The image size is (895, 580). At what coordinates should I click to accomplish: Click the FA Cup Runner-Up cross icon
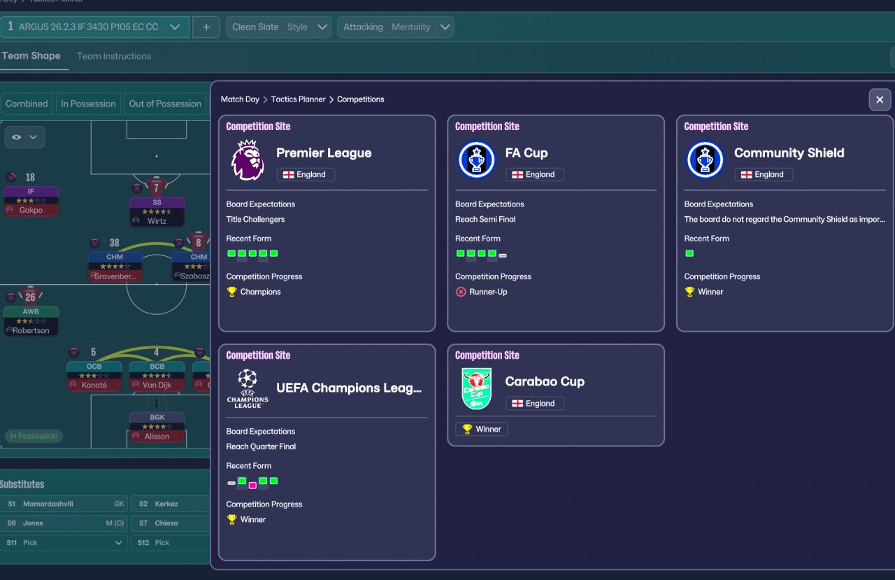click(x=461, y=292)
